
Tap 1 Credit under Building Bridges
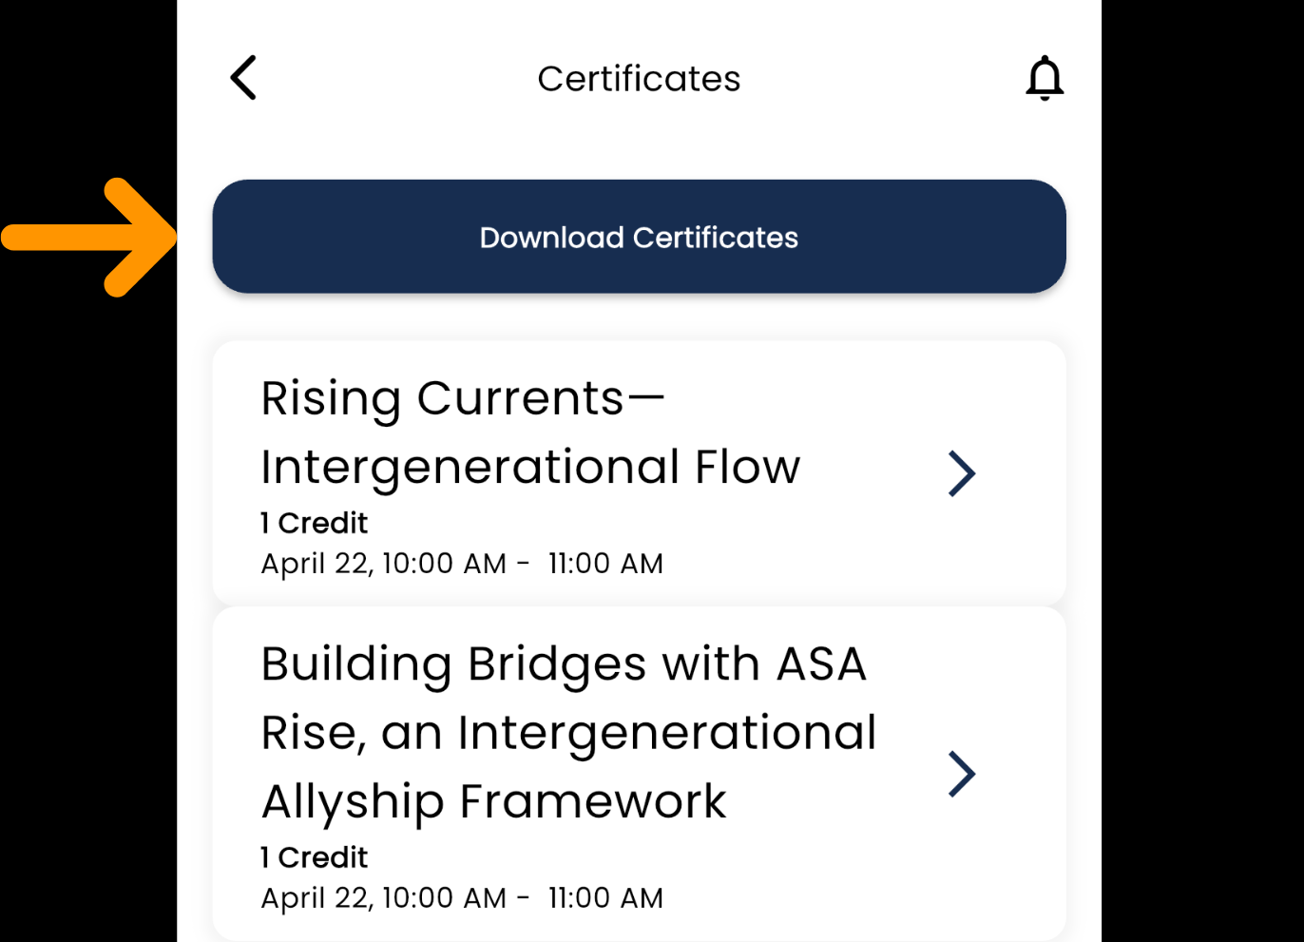click(314, 857)
